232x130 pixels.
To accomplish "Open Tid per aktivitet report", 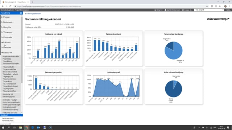I will click(x=8, y=67).
